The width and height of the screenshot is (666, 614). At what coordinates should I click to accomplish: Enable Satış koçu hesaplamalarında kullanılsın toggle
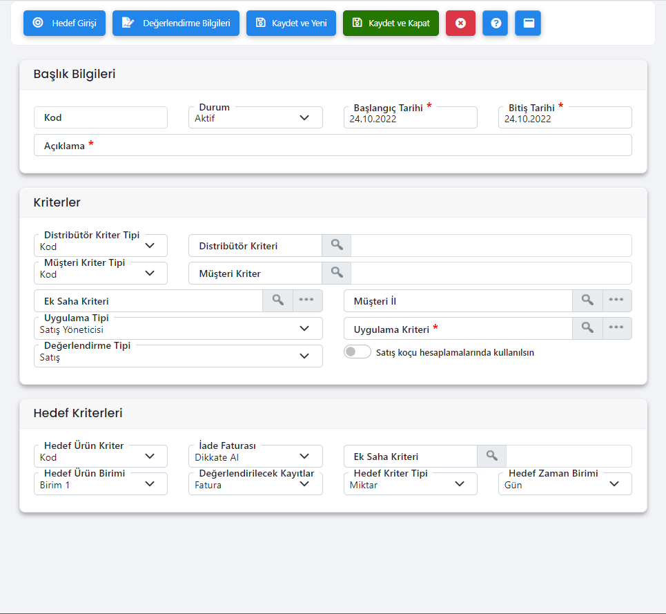358,352
